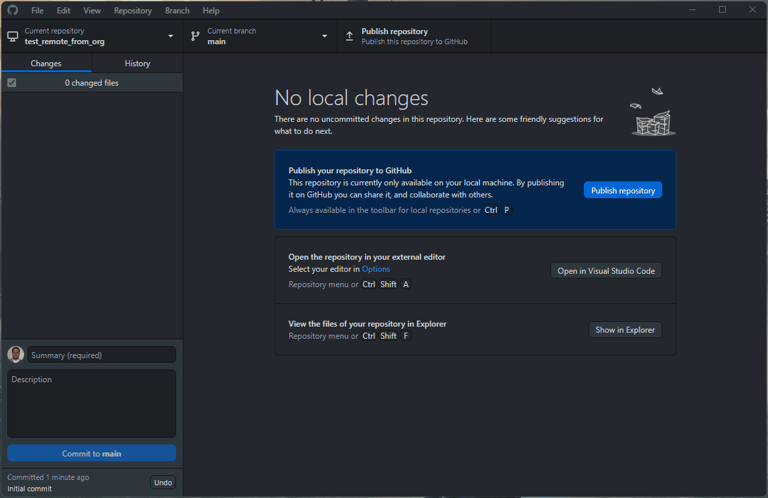Click the upload arrow icon for Publish repository
This screenshot has height=498, width=768.
click(350, 36)
